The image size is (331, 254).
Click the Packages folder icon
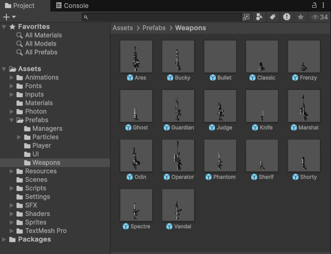(12, 240)
